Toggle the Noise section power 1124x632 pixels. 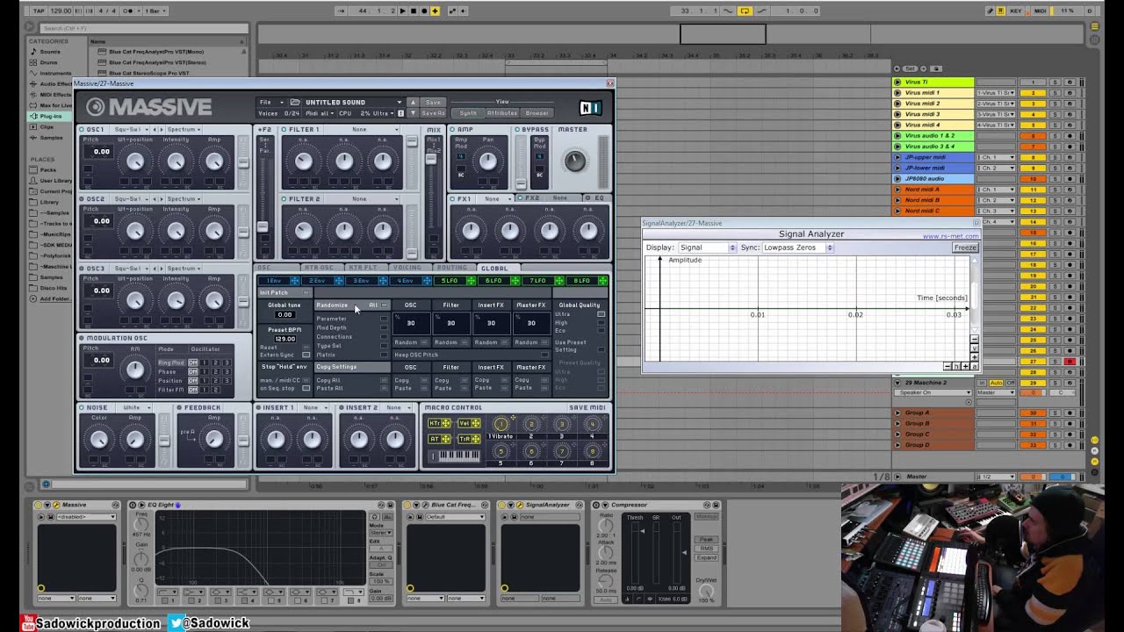[83, 407]
